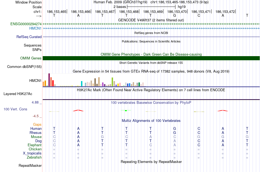Click the SNPs track label
This screenshot has width=260, height=172.
(37, 50)
